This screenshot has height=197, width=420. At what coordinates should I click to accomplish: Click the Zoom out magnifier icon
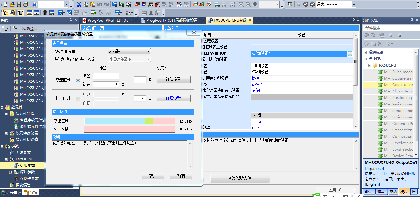[248, 4]
